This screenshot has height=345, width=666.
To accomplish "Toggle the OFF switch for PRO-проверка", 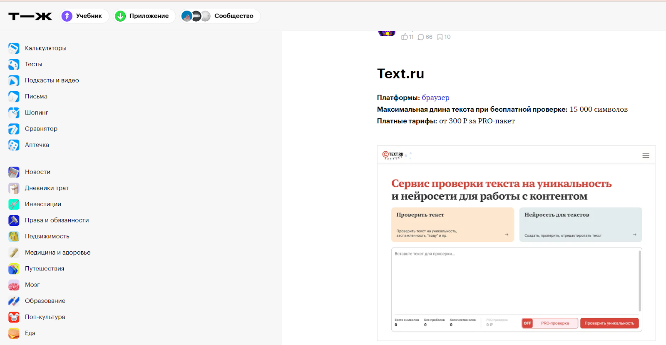I will (527, 323).
